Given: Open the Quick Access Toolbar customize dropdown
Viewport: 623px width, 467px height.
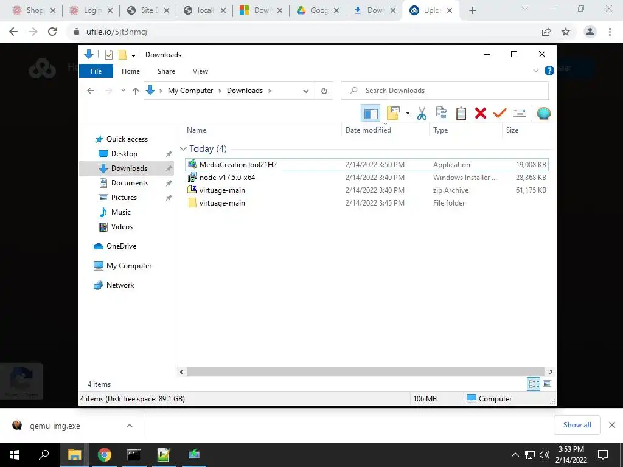Looking at the screenshot, I should 133,55.
